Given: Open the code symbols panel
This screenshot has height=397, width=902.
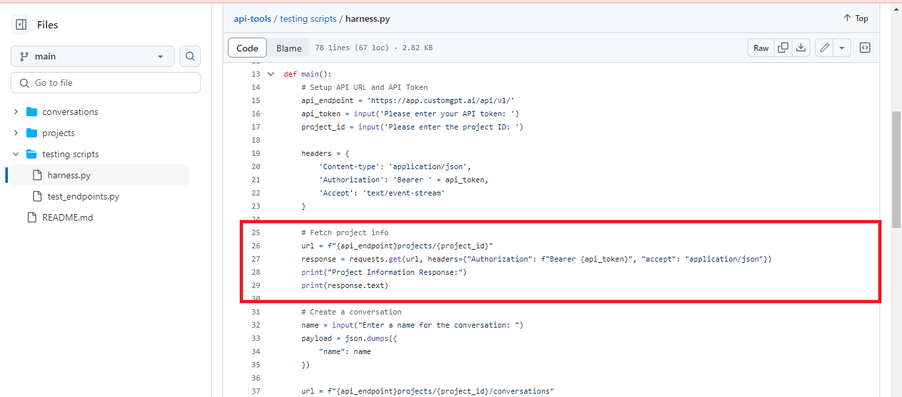Looking at the screenshot, I should 865,48.
